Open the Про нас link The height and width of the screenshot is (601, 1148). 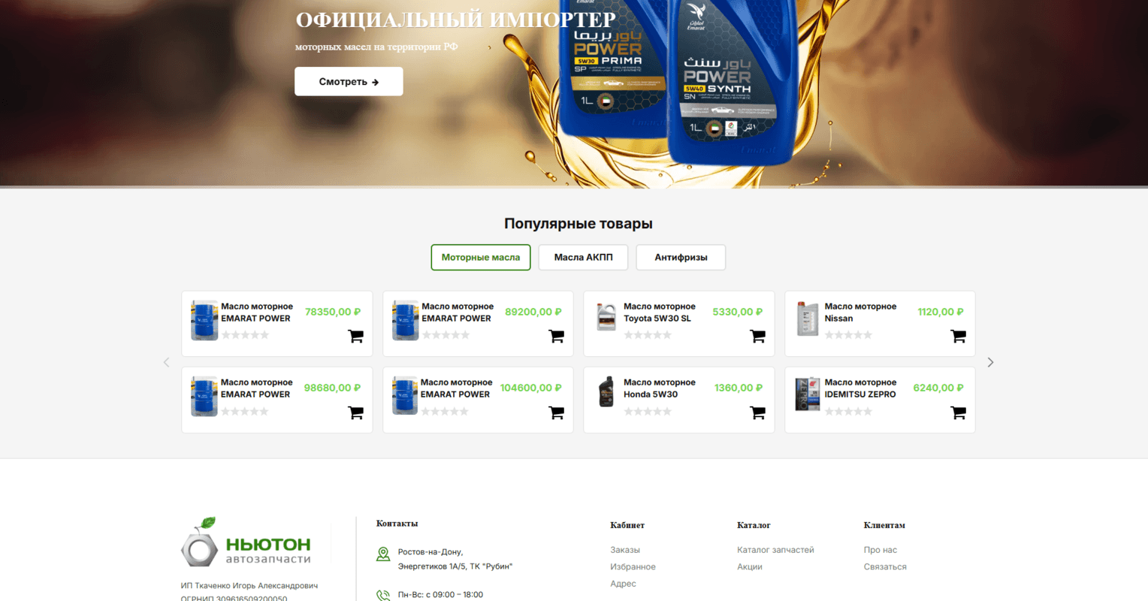click(881, 550)
